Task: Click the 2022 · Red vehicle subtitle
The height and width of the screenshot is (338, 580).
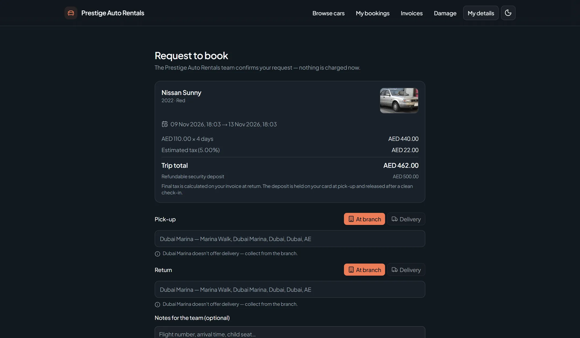Action: tap(173, 100)
